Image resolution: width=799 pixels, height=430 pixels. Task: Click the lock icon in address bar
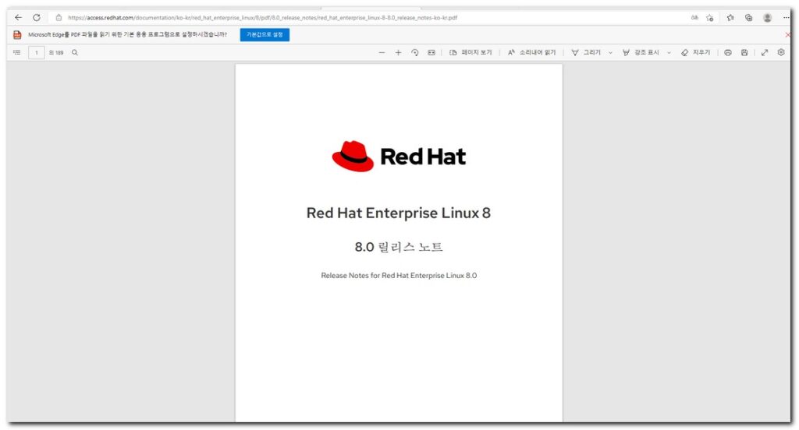click(x=59, y=17)
